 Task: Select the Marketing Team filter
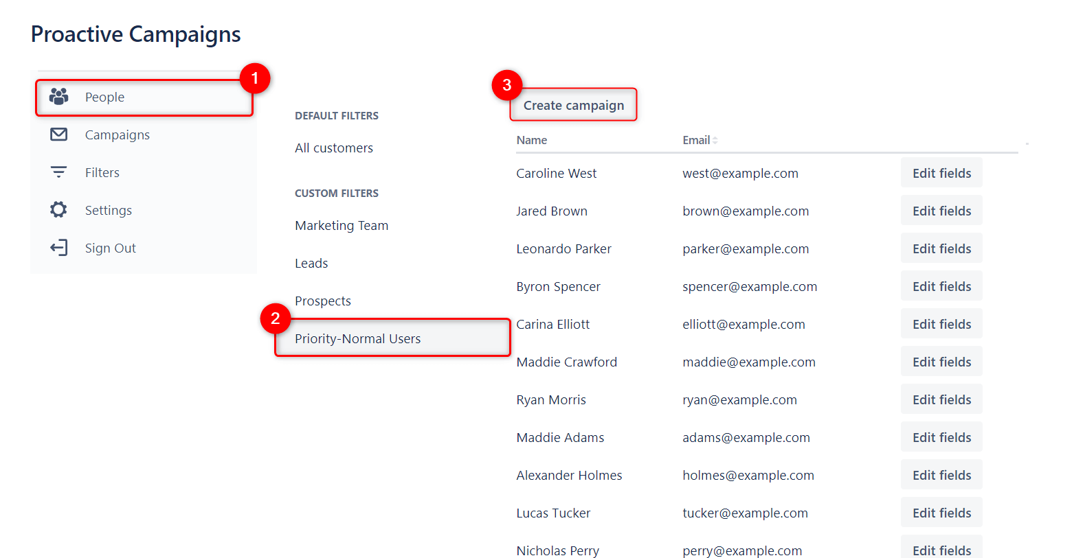342,226
